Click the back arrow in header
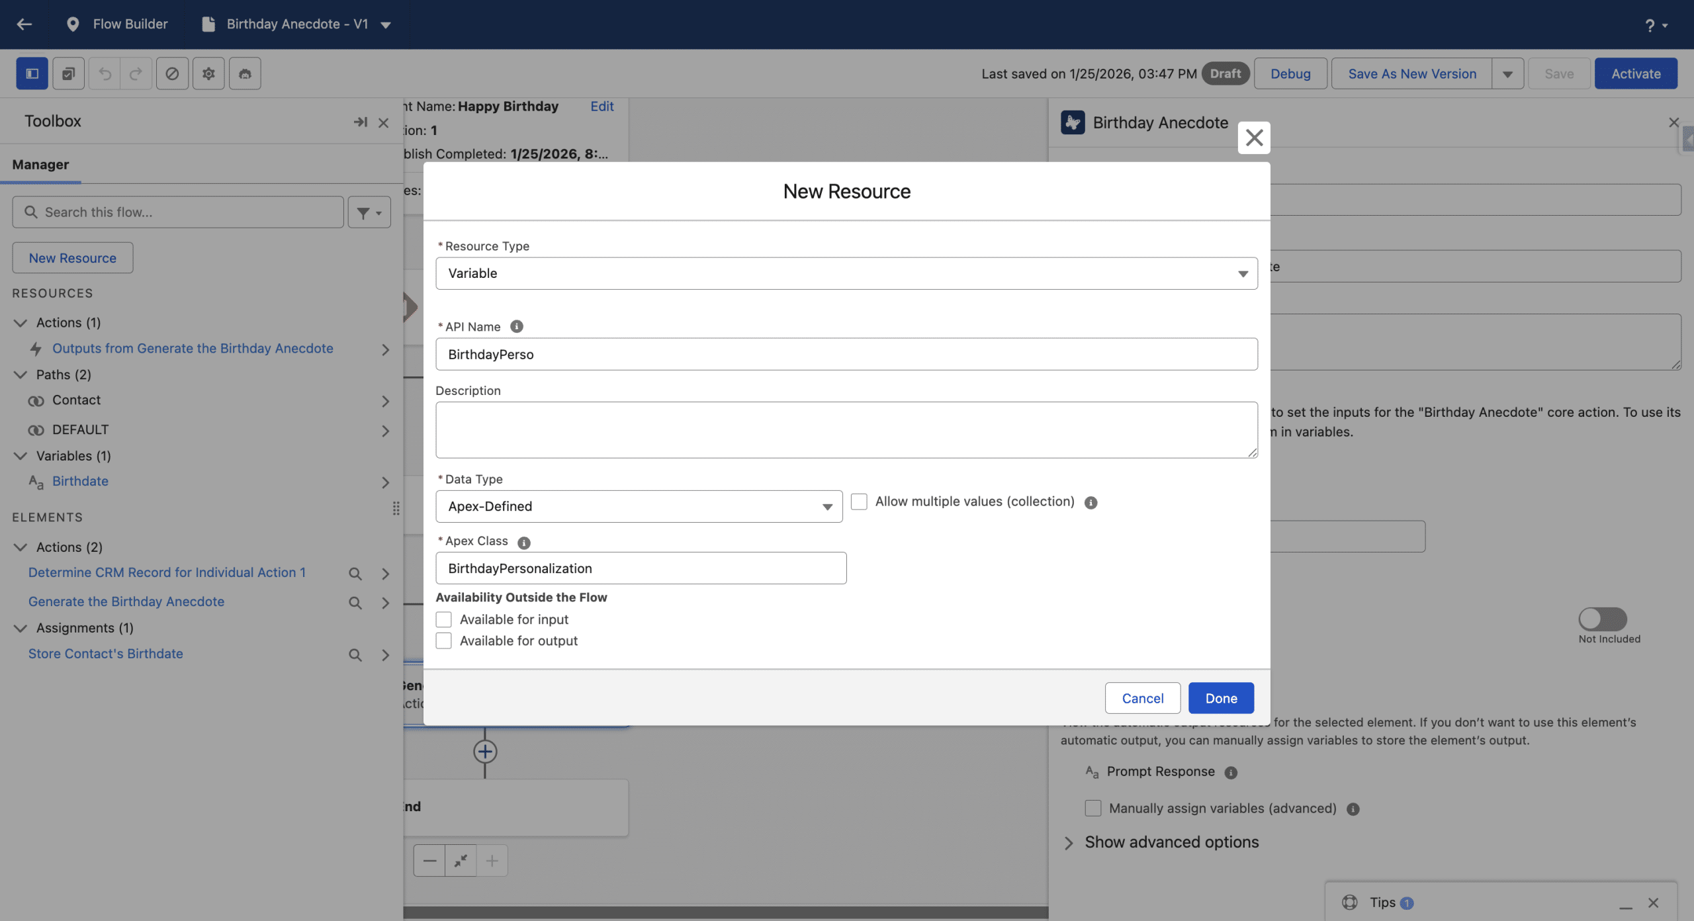This screenshot has width=1694, height=921. tap(24, 24)
